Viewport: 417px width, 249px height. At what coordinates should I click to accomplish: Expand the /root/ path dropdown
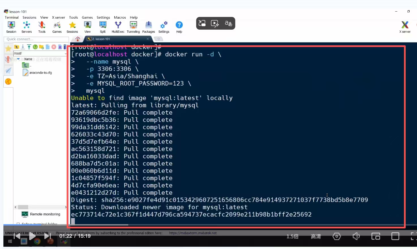coord(65,53)
